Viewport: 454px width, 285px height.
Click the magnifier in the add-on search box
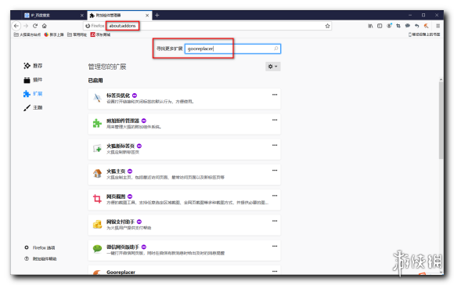pyautogui.click(x=276, y=49)
